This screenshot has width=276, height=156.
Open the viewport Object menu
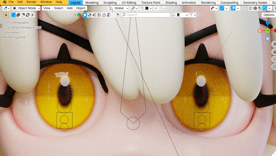(81, 8)
